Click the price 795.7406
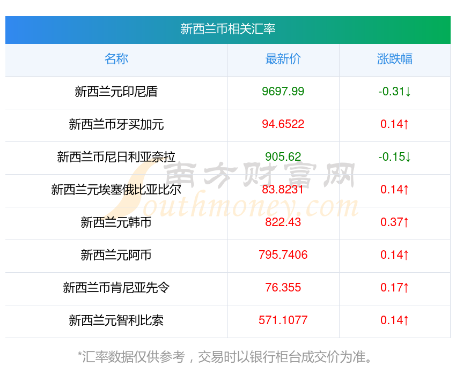 coord(283,255)
